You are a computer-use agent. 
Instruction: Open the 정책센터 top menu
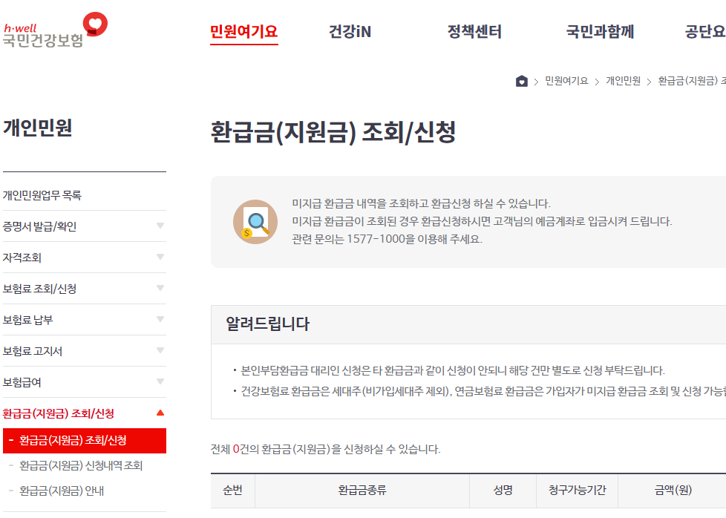click(474, 31)
